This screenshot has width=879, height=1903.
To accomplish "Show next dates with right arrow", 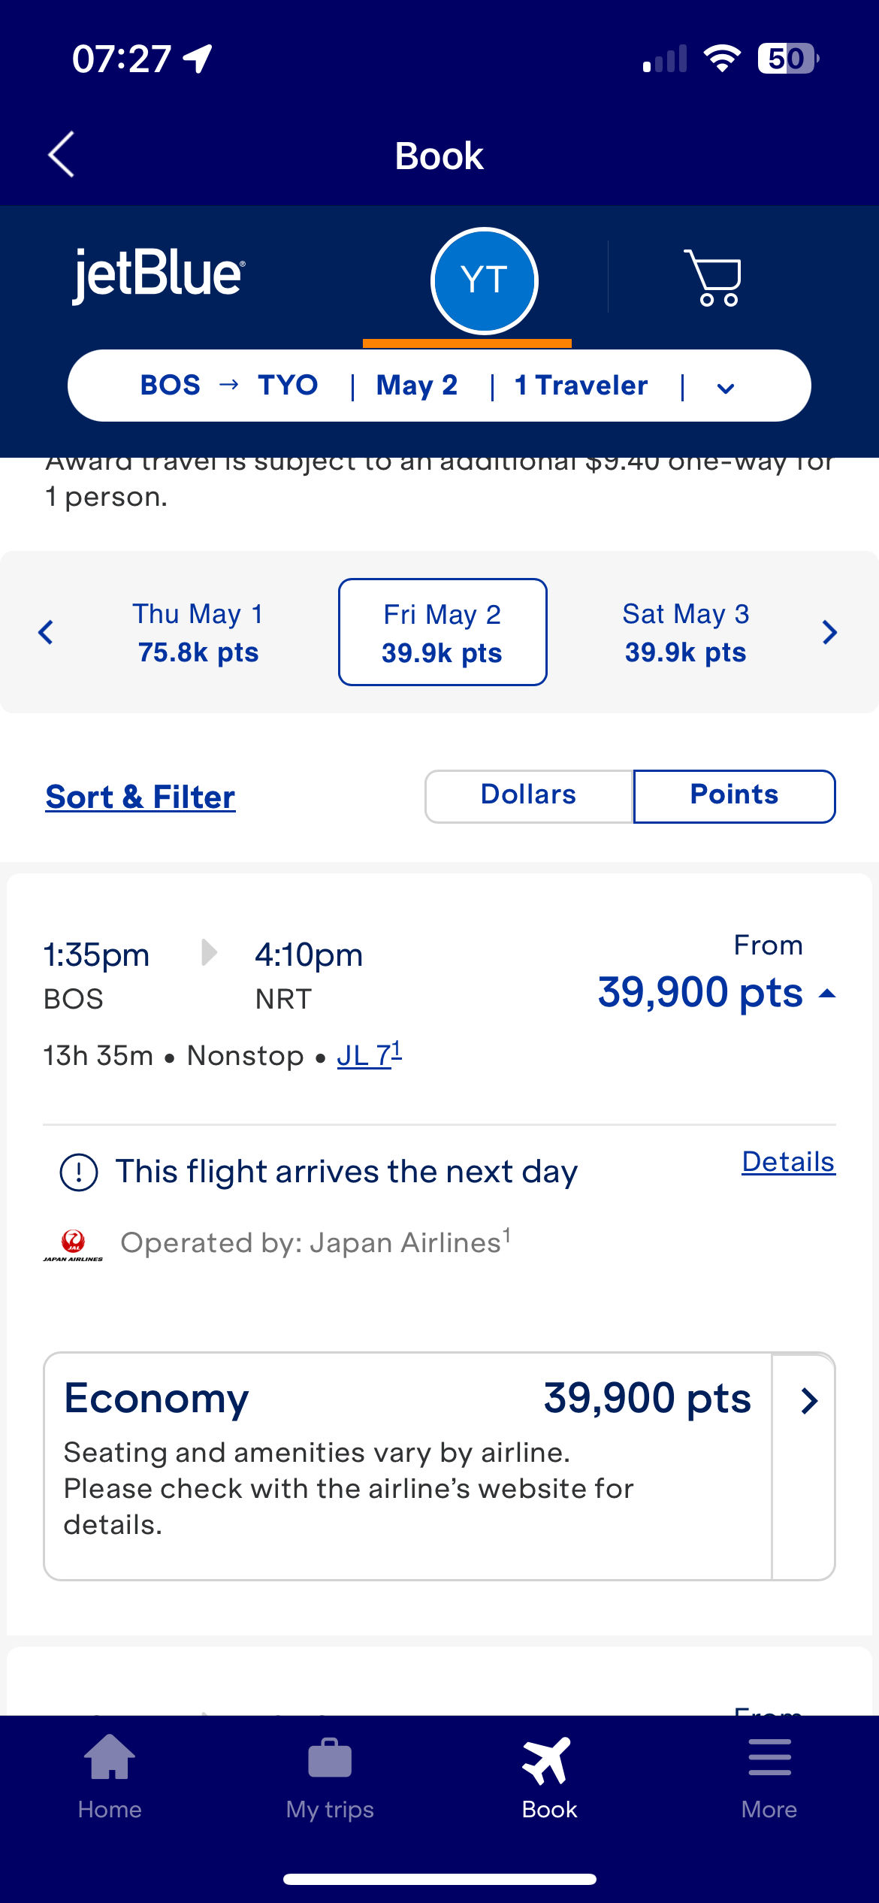I will tap(829, 633).
